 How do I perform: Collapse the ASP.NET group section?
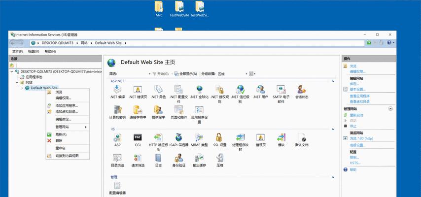click(333, 81)
